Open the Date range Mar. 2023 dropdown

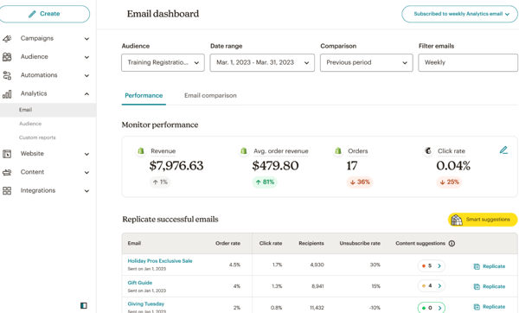pyautogui.click(x=262, y=62)
